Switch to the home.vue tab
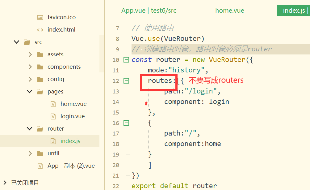This screenshot has width=310, height=190. click(230, 11)
